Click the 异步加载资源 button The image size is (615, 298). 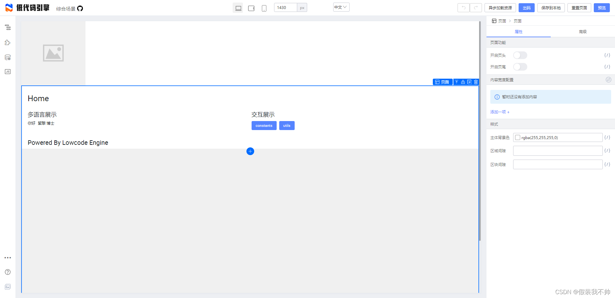[500, 8]
